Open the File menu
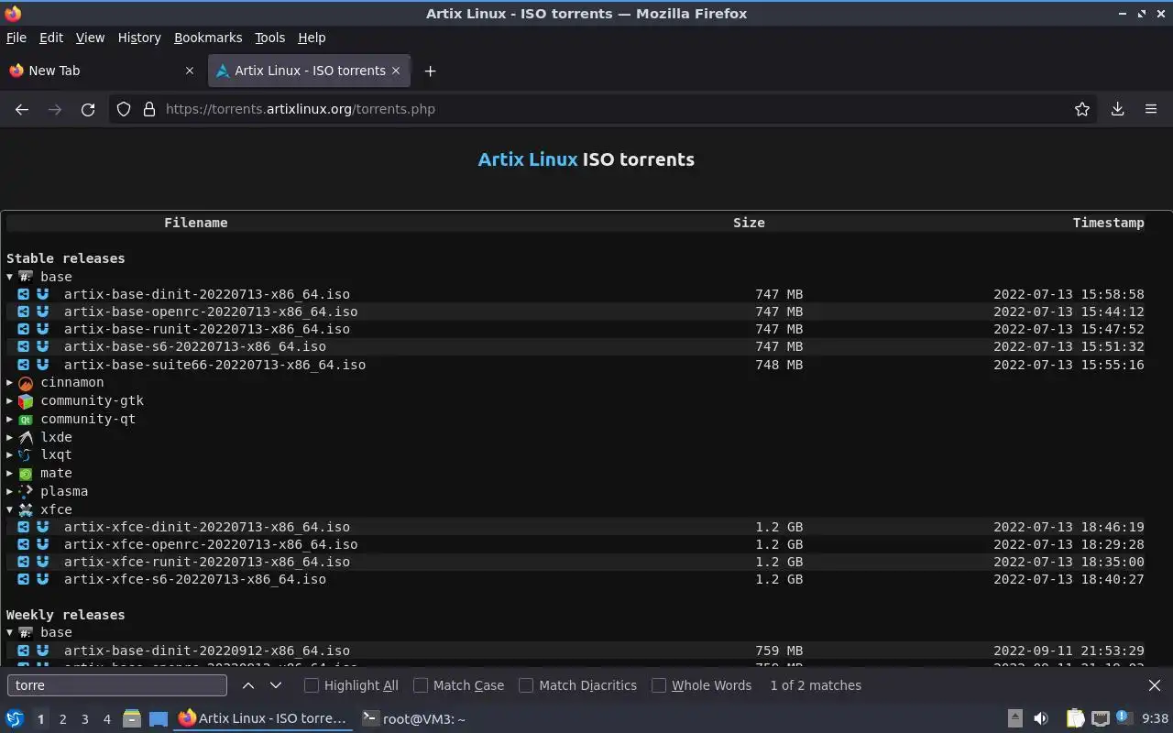 click(x=16, y=38)
